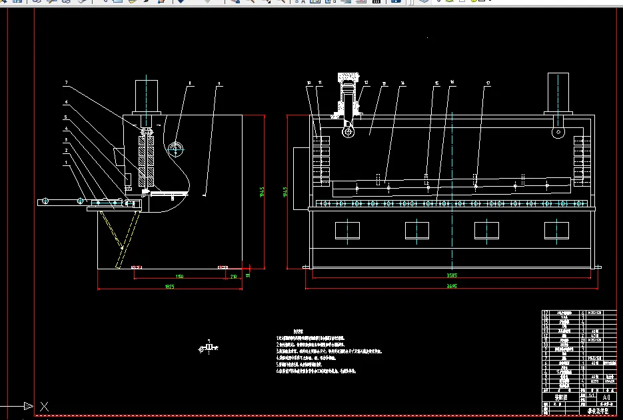Click part label 14 in front view
This screenshot has height=420, width=623.
tap(402, 83)
